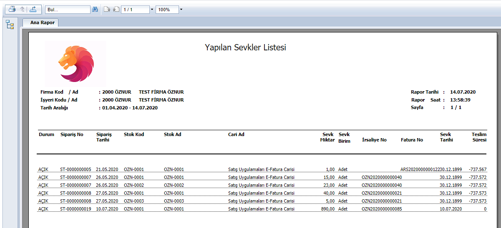This screenshot has height=228, width=501.
Task: Click the Yapılan Sevkler Listesi title
Action: 245,47
